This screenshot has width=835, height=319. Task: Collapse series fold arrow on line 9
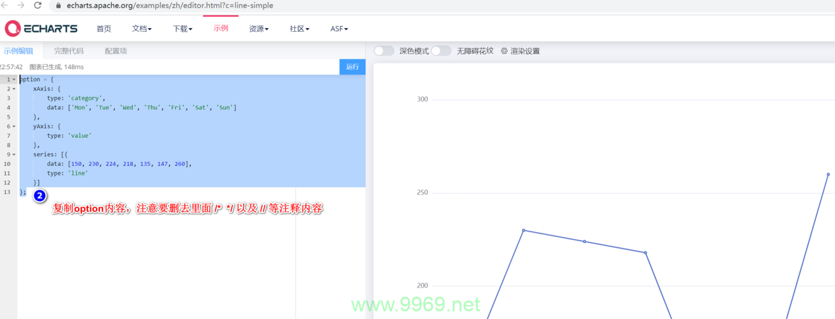click(x=14, y=154)
